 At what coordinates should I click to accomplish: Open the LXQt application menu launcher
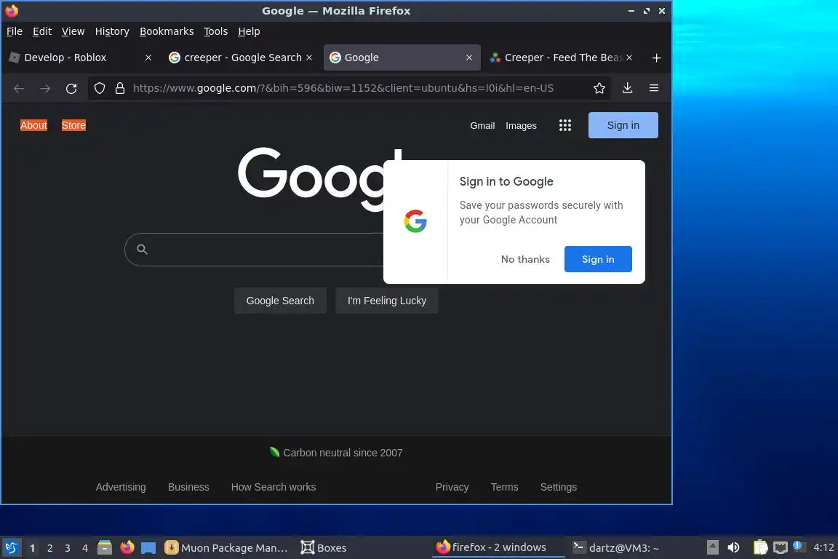click(x=11, y=548)
